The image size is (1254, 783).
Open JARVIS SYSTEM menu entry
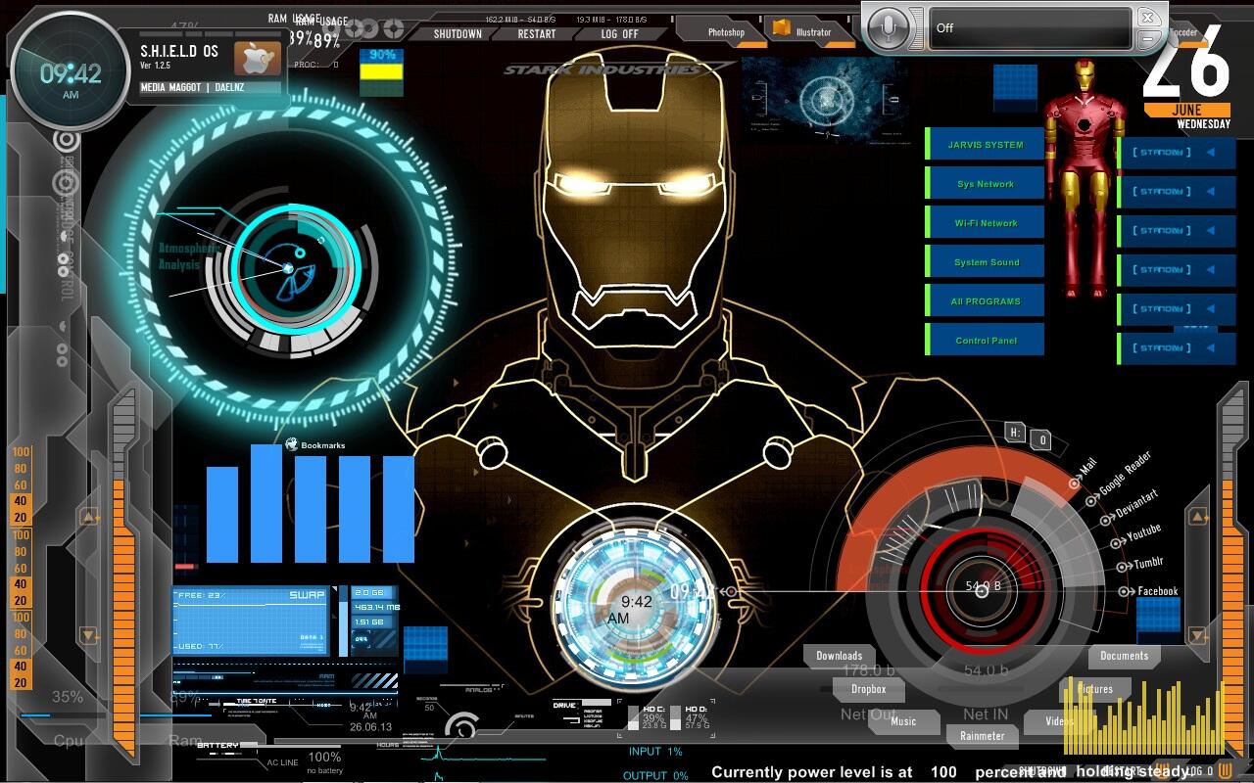click(x=985, y=145)
